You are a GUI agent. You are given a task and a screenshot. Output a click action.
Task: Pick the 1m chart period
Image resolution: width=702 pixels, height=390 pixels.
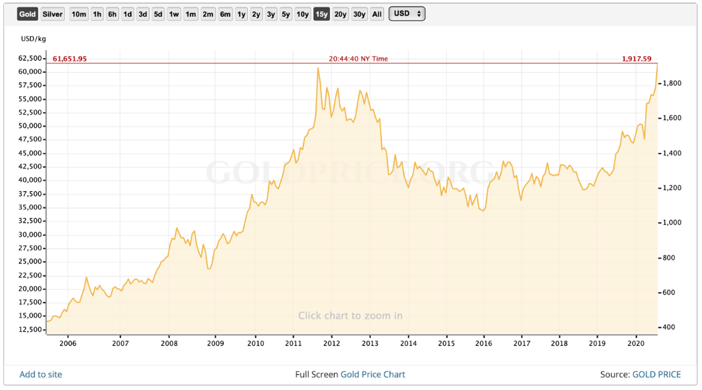(x=191, y=14)
